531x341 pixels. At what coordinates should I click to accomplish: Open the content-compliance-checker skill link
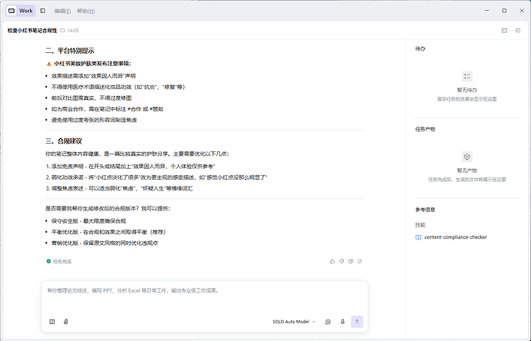455,237
